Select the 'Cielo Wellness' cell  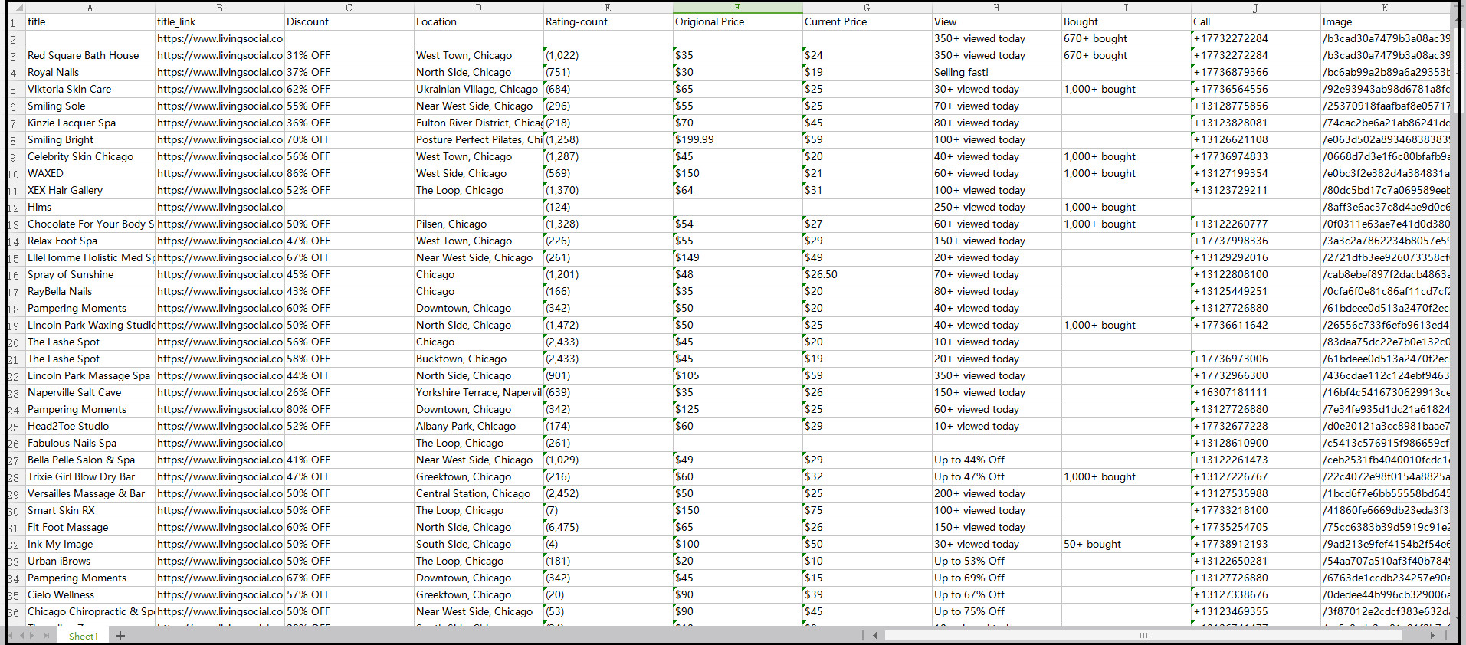pyautogui.click(x=90, y=595)
